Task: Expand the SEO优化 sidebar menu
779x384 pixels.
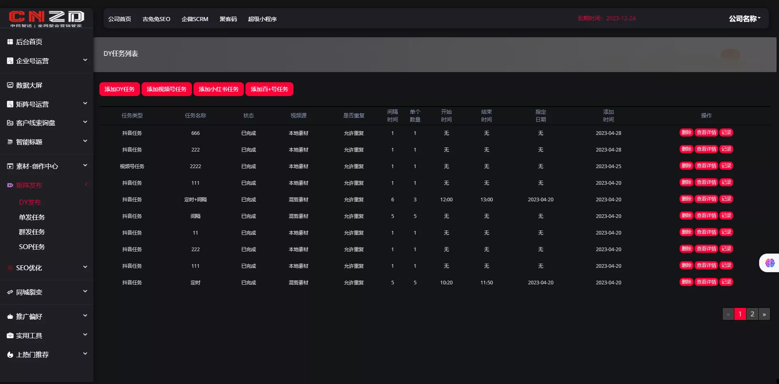Action: pos(85,267)
